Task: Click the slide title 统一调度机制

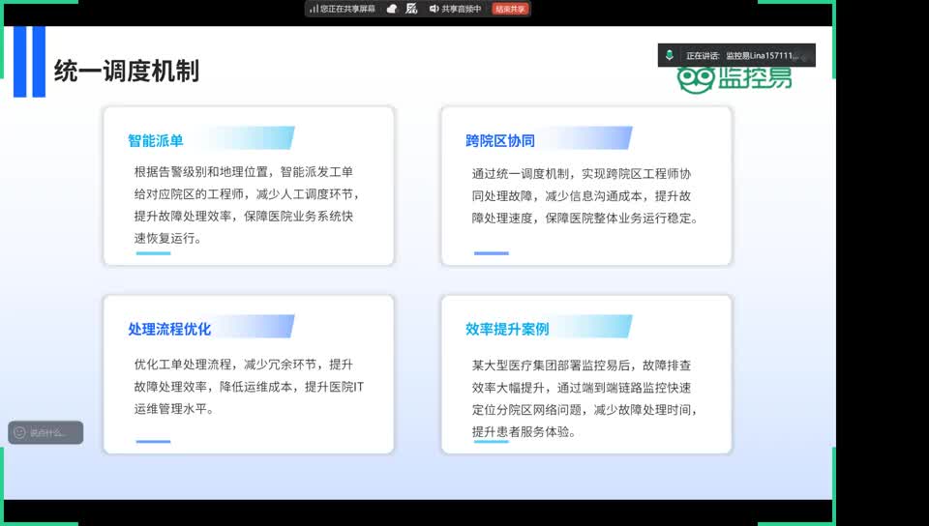Action: tap(127, 71)
